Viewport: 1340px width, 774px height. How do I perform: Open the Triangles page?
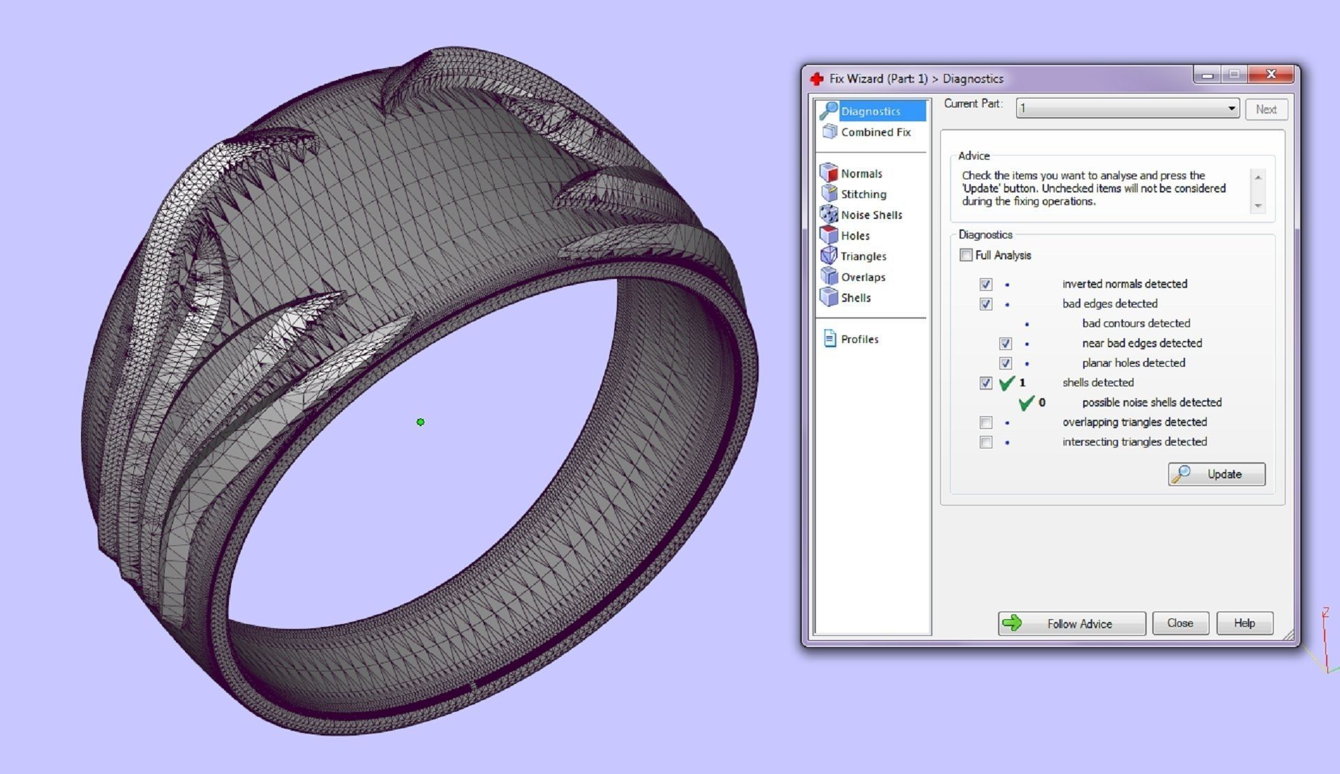pos(863,256)
